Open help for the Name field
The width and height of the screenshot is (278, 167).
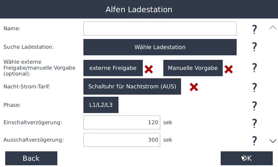pos(254,29)
